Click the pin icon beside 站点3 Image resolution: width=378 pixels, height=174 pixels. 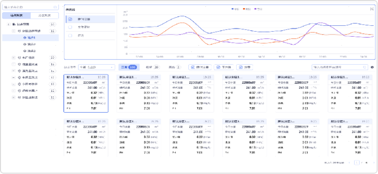tap(25, 51)
